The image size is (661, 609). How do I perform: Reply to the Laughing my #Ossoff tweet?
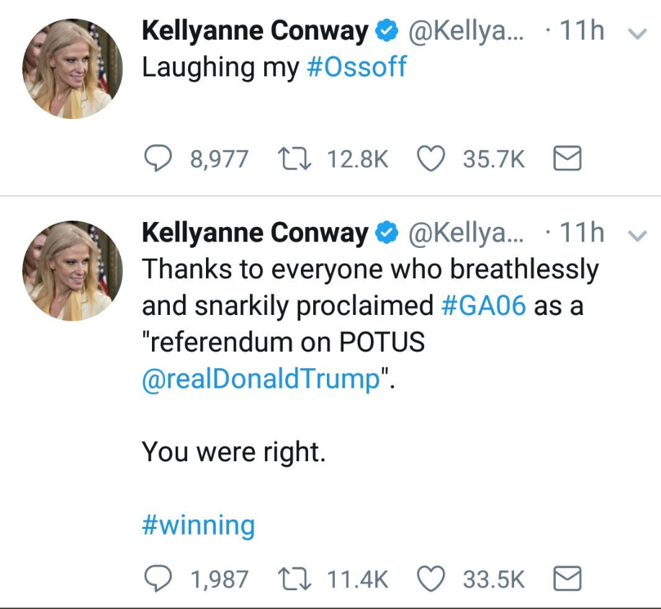[x=158, y=159]
